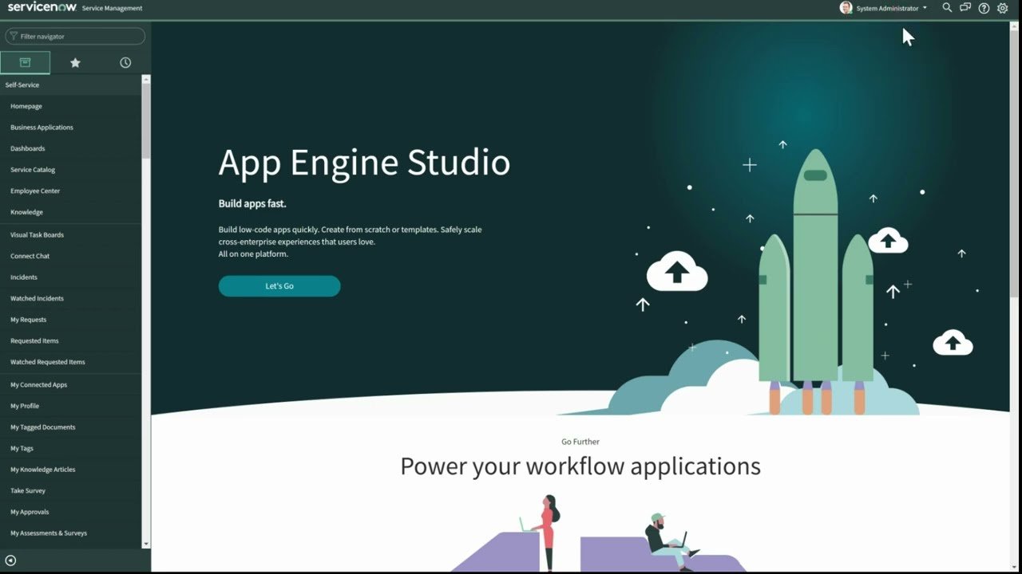Open Take Survey module

click(x=28, y=491)
